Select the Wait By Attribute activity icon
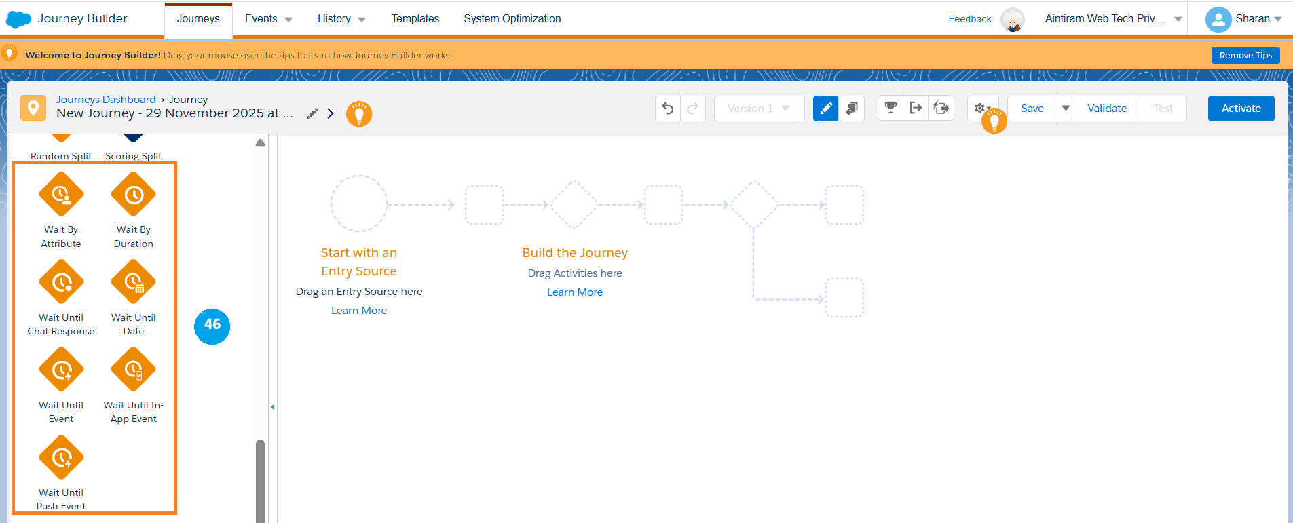The image size is (1293, 523). click(61, 195)
